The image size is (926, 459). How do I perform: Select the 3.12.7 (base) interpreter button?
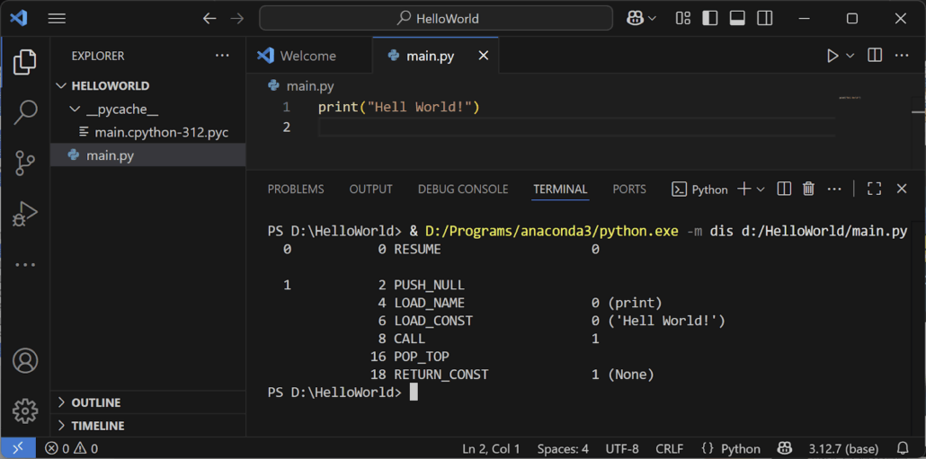842,448
